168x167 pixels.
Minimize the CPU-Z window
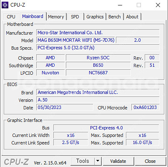tap(120, 5)
